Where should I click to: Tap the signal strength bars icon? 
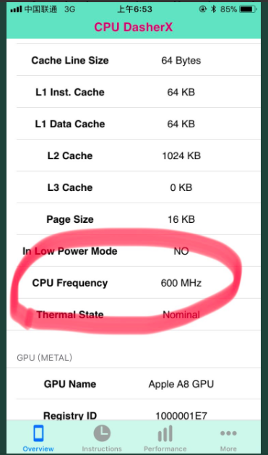click(16, 9)
